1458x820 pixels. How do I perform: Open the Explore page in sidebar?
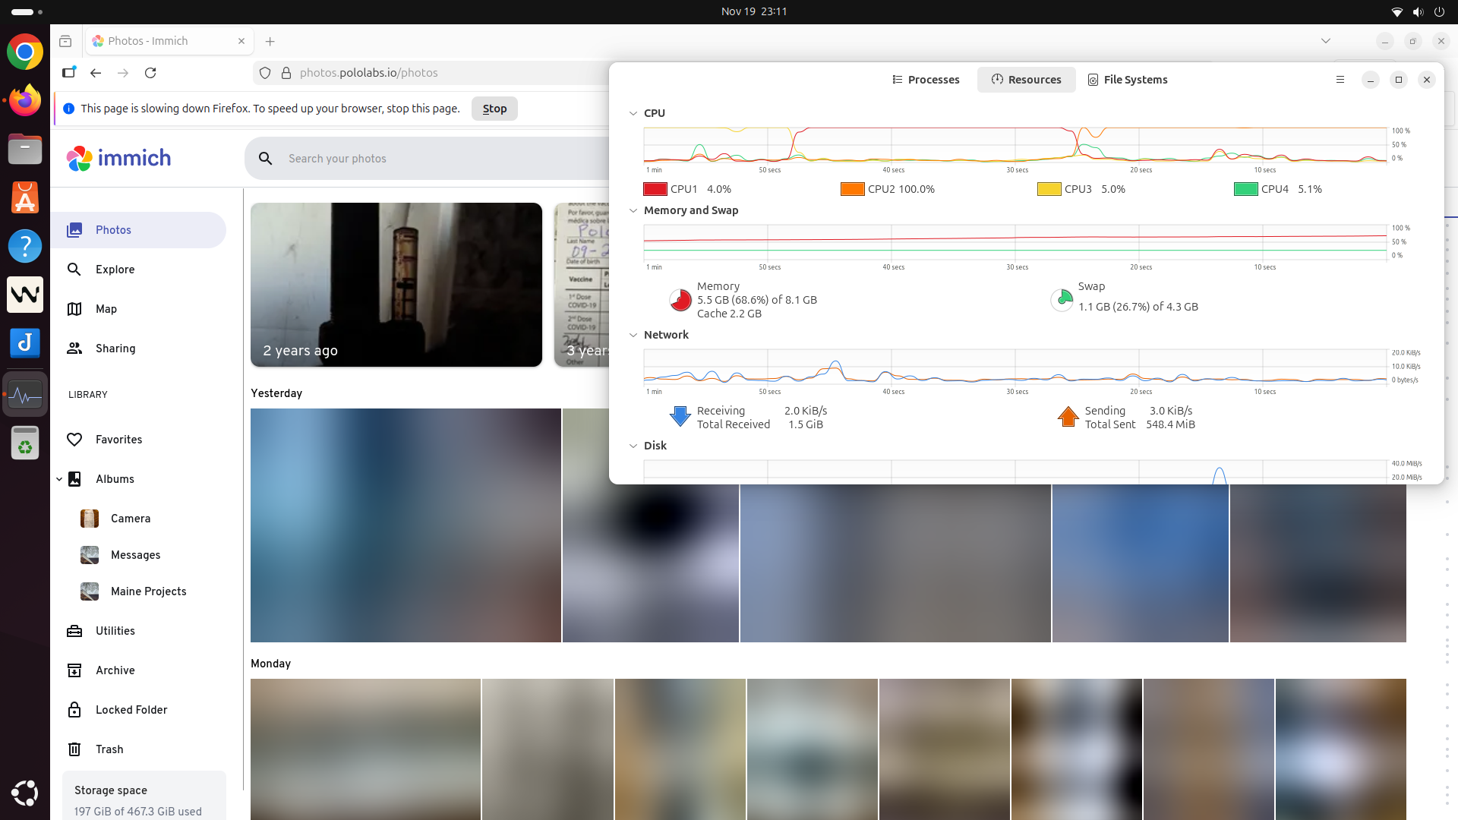click(115, 270)
